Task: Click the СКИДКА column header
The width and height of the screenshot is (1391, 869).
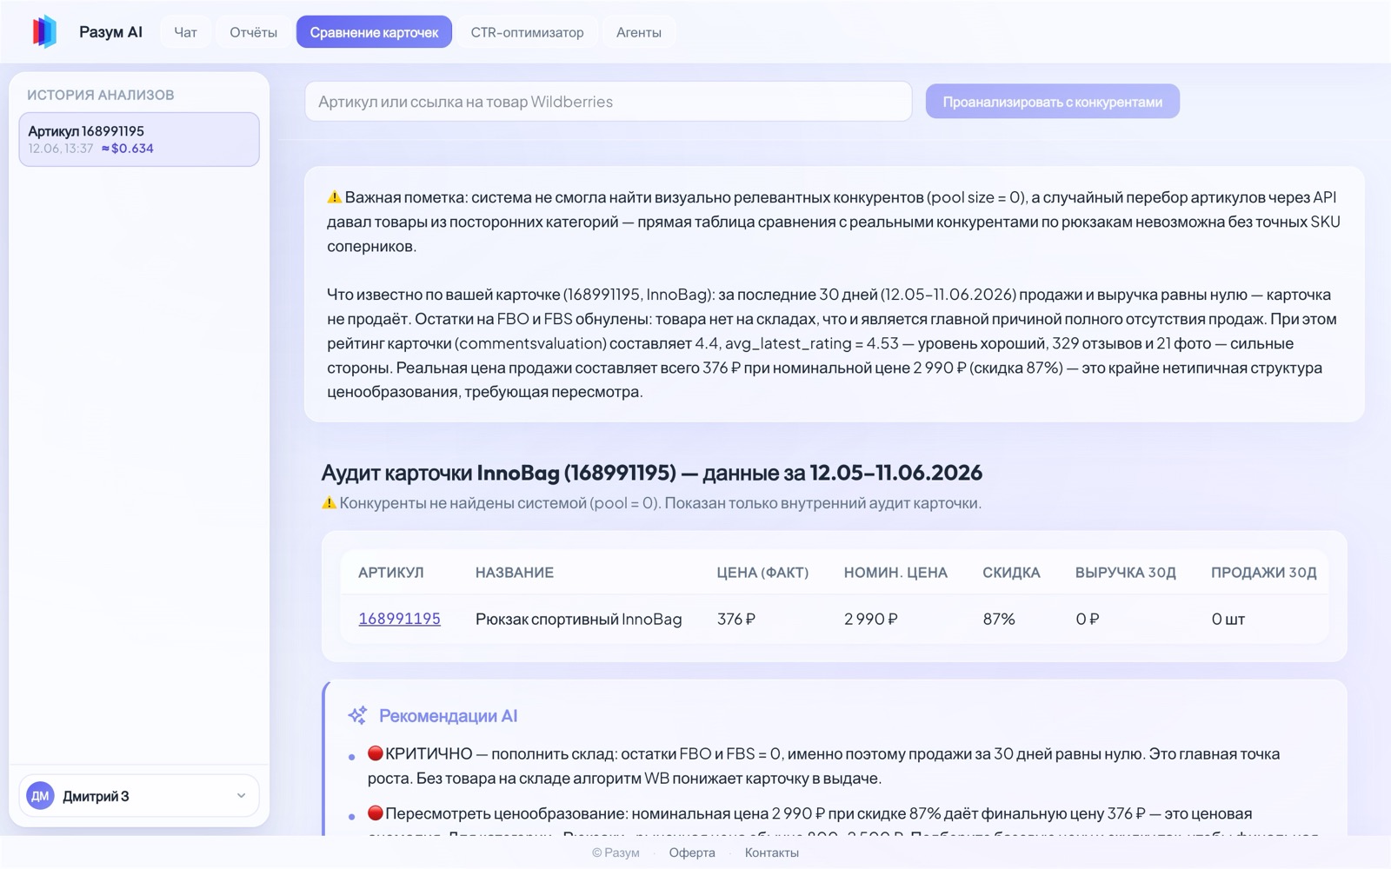Action: (1011, 573)
